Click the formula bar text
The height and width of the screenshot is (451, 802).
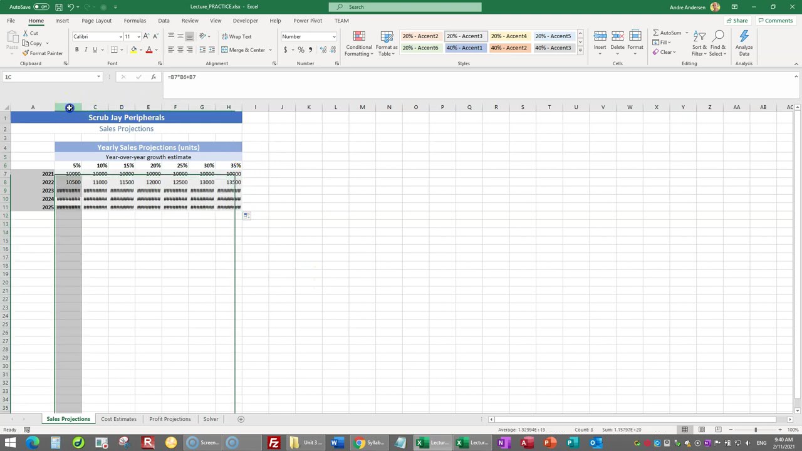pyautogui.click(x=182, y=77)
